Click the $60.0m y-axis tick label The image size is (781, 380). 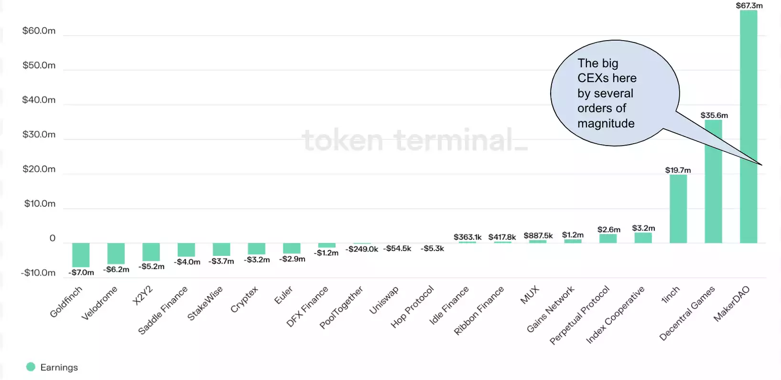(39, 31)
